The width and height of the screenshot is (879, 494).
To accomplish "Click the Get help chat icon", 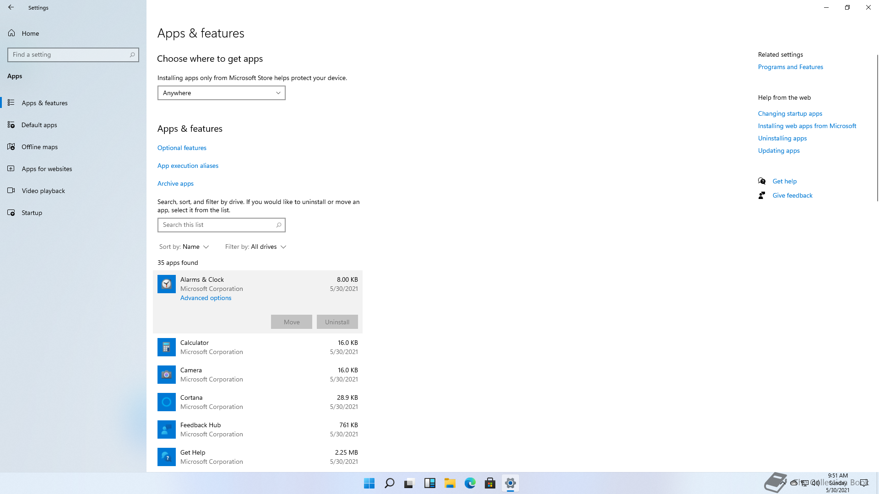I will click(762, 181).
